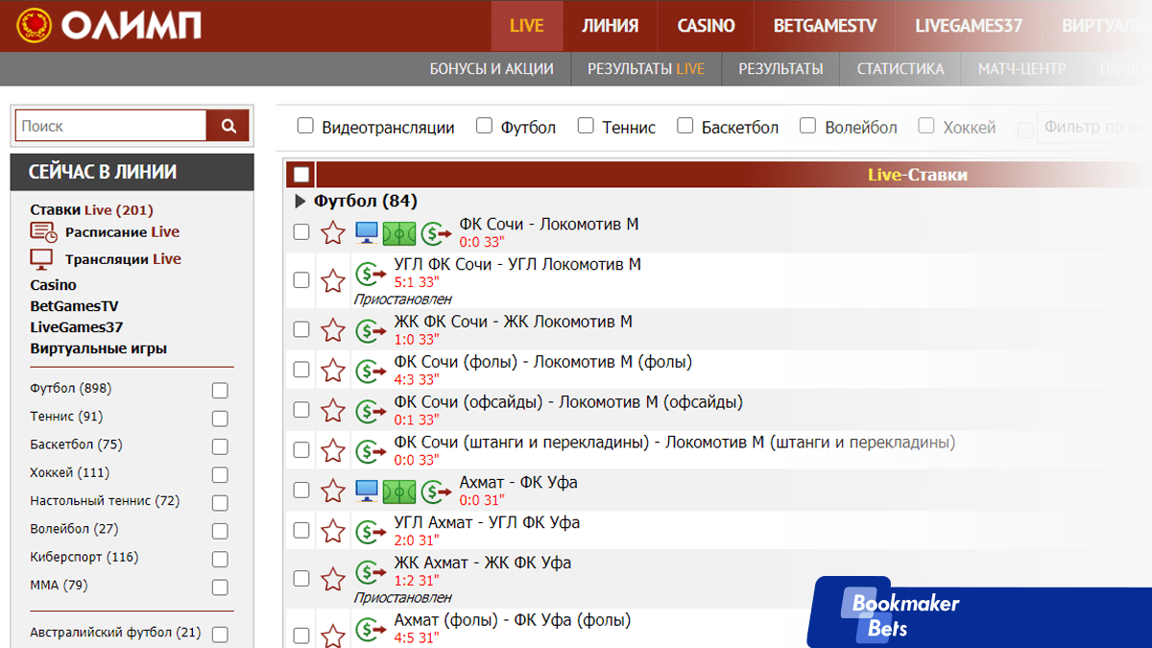Open match Ахмат - ФК Уфа

click(x=518, y=482)
